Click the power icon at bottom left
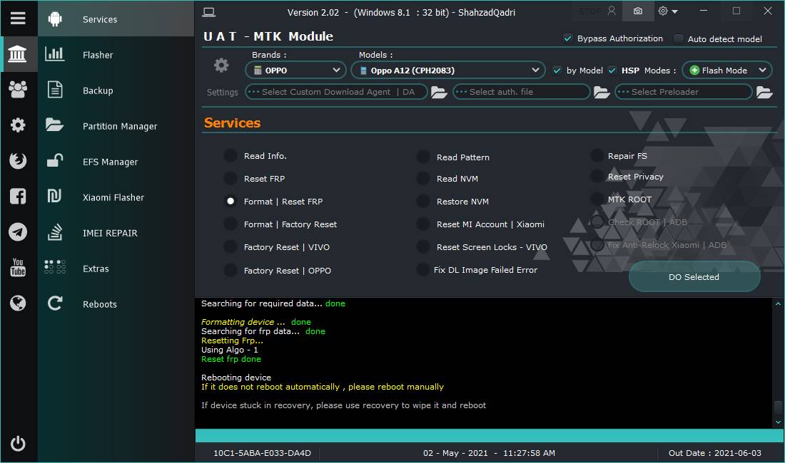Screen dimensions: 785x463 tap(18, 444)
